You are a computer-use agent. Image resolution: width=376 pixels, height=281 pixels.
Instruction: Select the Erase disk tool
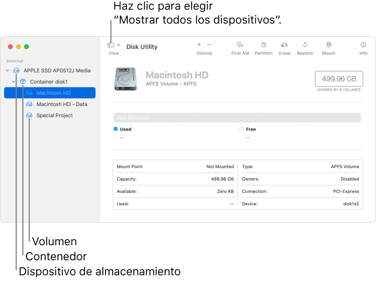[284, 45]
